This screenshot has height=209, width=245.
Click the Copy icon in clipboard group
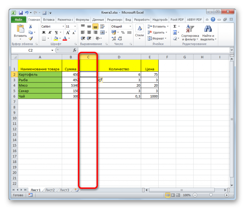[30, 32]
